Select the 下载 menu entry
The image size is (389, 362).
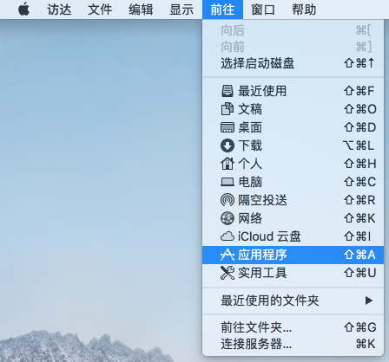[x=293, y=145]
